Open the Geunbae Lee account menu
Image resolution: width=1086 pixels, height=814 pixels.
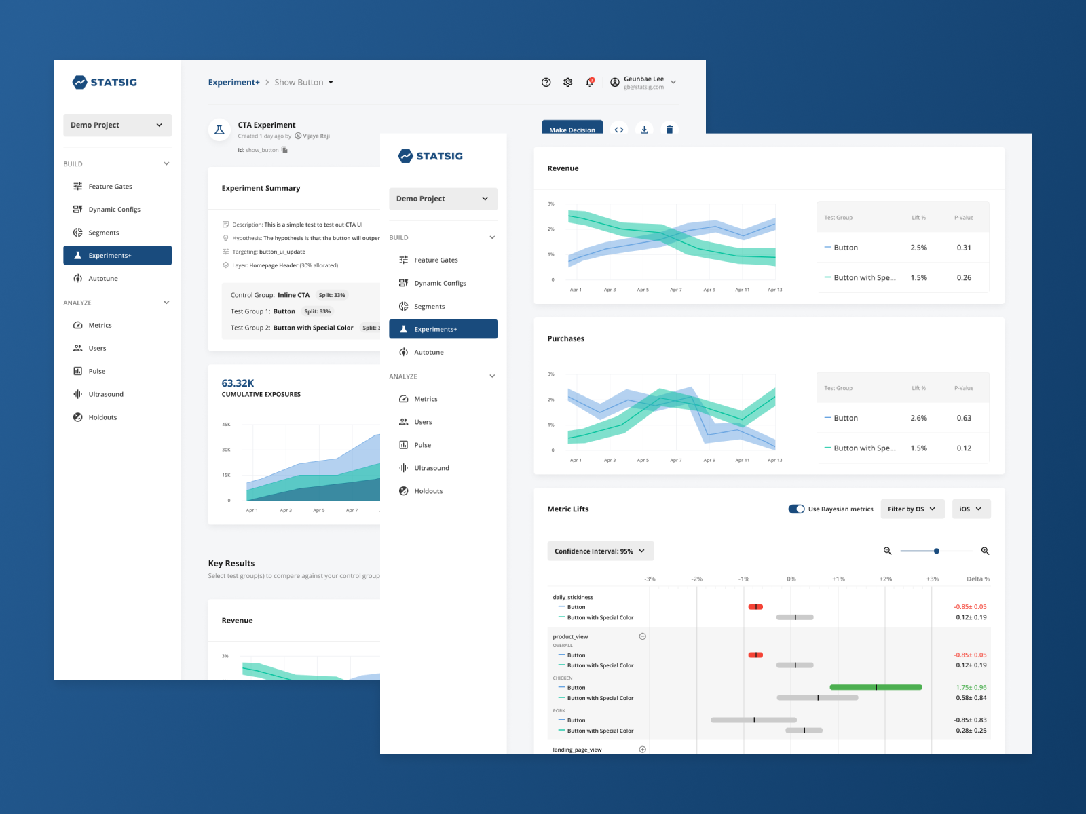[643, 82]
